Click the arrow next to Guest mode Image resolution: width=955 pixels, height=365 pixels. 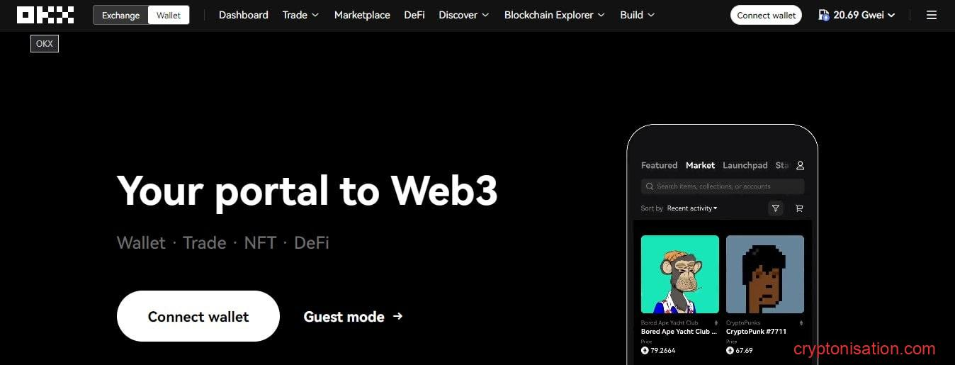click(397, 316)
